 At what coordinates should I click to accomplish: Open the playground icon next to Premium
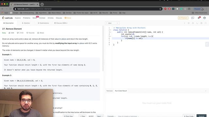tap(193, 18)
